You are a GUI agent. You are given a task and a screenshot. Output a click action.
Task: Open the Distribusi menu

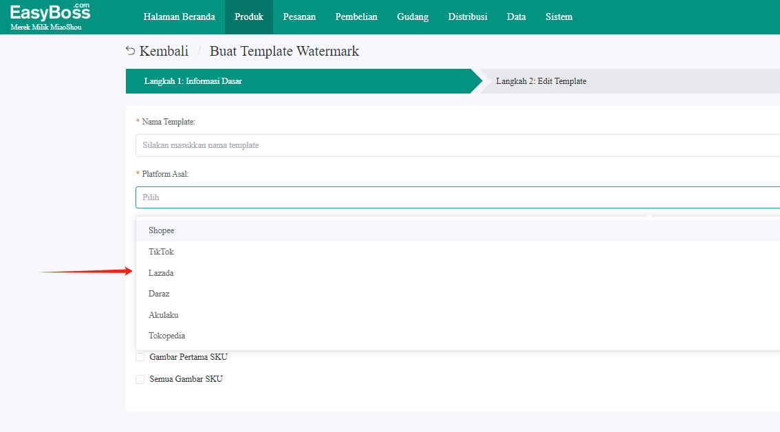tap(468, 17)
